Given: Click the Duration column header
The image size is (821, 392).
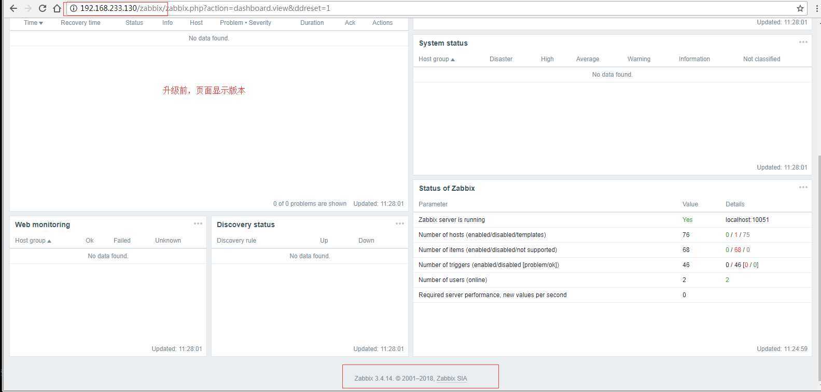Looking at the screenshot, I should (x=312, y=23).
